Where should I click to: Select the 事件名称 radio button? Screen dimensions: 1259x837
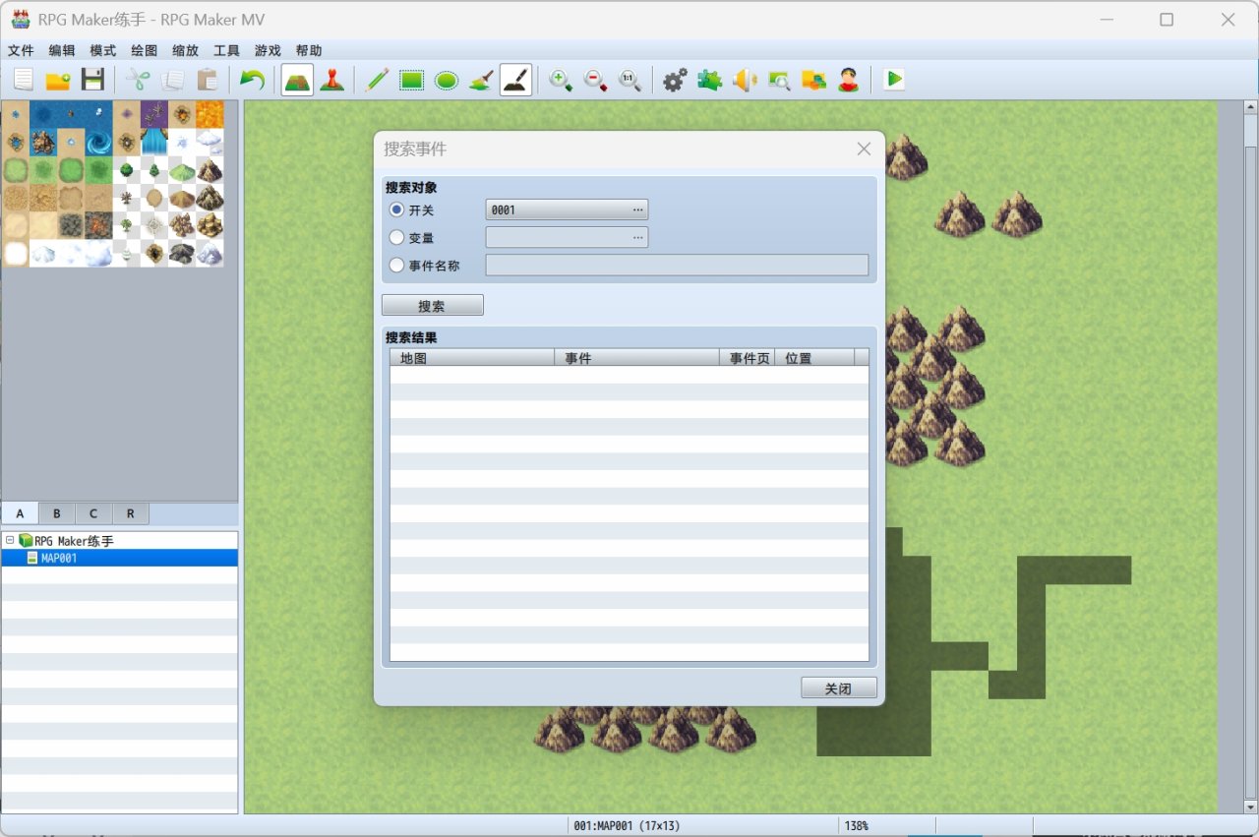pyautogui.click(x=397, y=265)
